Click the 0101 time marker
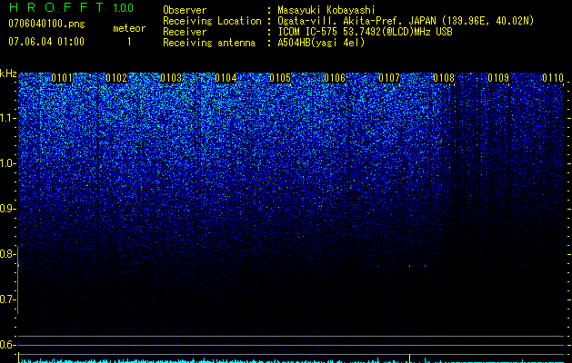The width and height of the screenshot is (572, 363). pyautogui.click(x=62, y=78)
